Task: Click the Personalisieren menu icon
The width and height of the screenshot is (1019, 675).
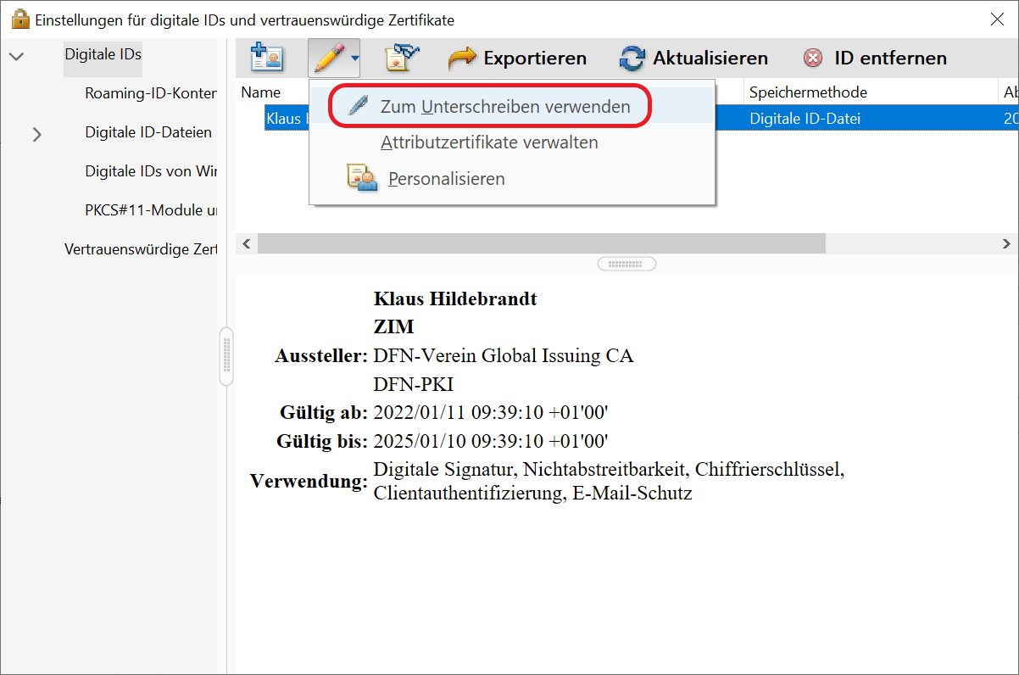Action: click(362, 179)
